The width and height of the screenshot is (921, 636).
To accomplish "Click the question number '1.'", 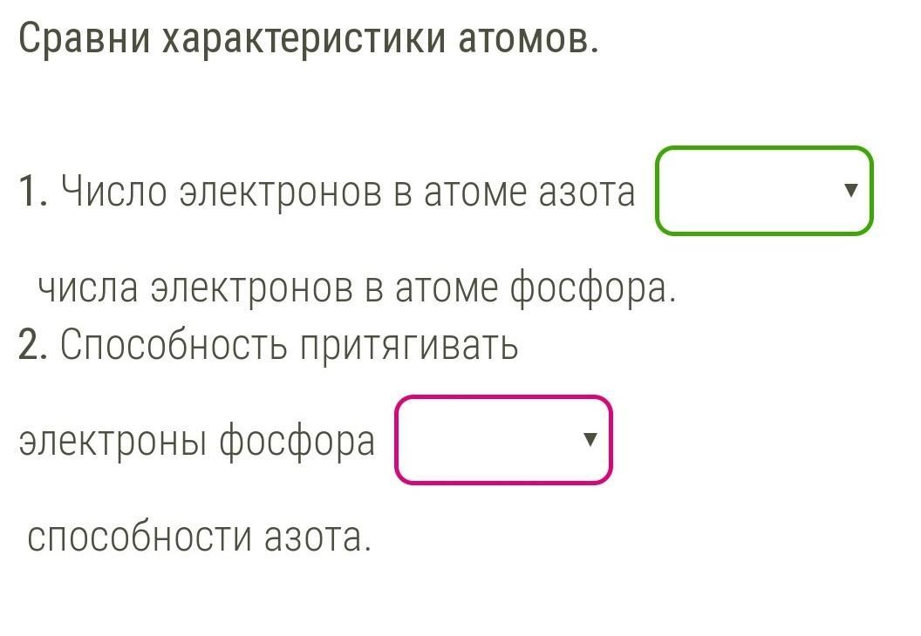I will (x=34, y=192).
